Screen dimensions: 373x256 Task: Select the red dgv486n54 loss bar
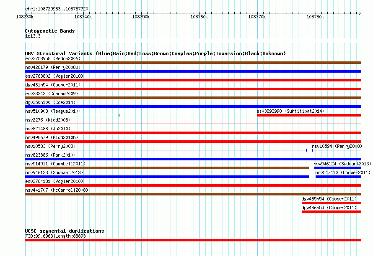(x=332, y=212)
